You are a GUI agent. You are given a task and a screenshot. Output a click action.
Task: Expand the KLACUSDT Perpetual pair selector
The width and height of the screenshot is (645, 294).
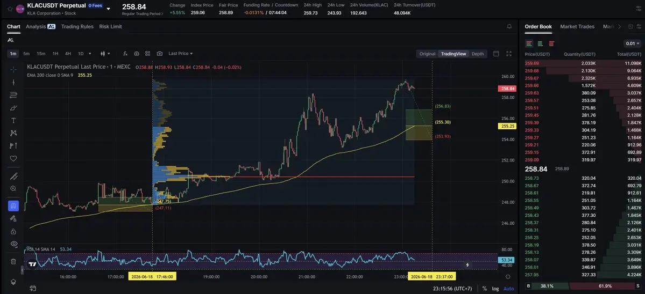(108, 8)
